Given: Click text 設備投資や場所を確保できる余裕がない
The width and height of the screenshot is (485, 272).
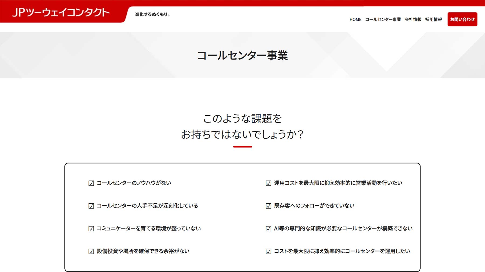Looking at the screenshot, I should point(143,251).
